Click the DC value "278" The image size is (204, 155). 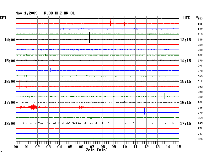[200, 71]
